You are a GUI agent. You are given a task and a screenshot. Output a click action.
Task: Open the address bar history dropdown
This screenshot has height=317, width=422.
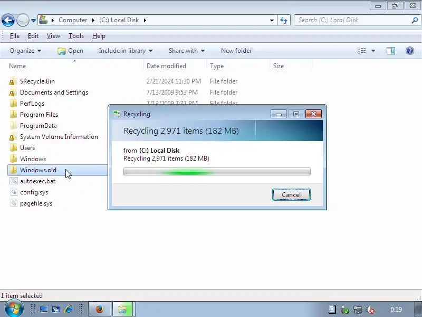(x=272, y=20)
